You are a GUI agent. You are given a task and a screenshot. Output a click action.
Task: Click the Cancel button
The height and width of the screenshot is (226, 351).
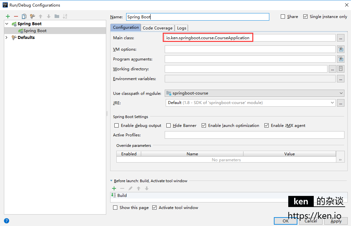(311, 221)
